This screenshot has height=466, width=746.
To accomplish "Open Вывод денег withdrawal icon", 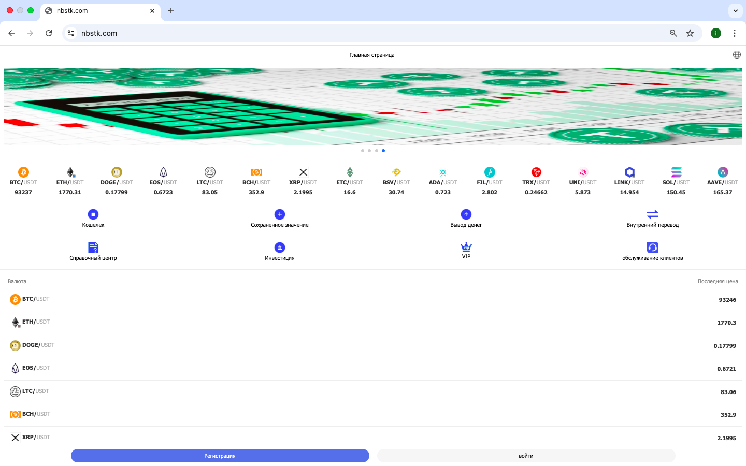I will pyautogui.click(x=466, y=214).
